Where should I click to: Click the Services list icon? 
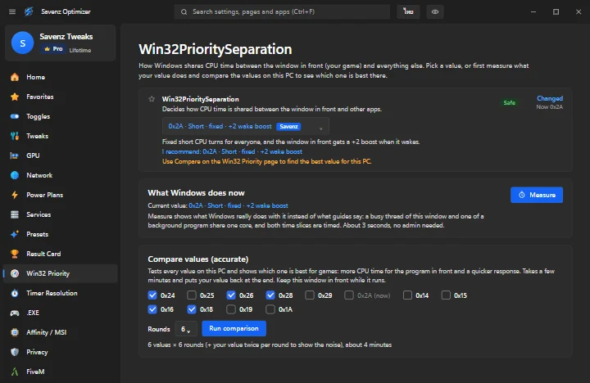[x=15, y=214]
